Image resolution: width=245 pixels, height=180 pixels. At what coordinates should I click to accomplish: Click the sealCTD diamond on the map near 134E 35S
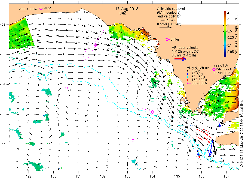[x=152, y=112]
